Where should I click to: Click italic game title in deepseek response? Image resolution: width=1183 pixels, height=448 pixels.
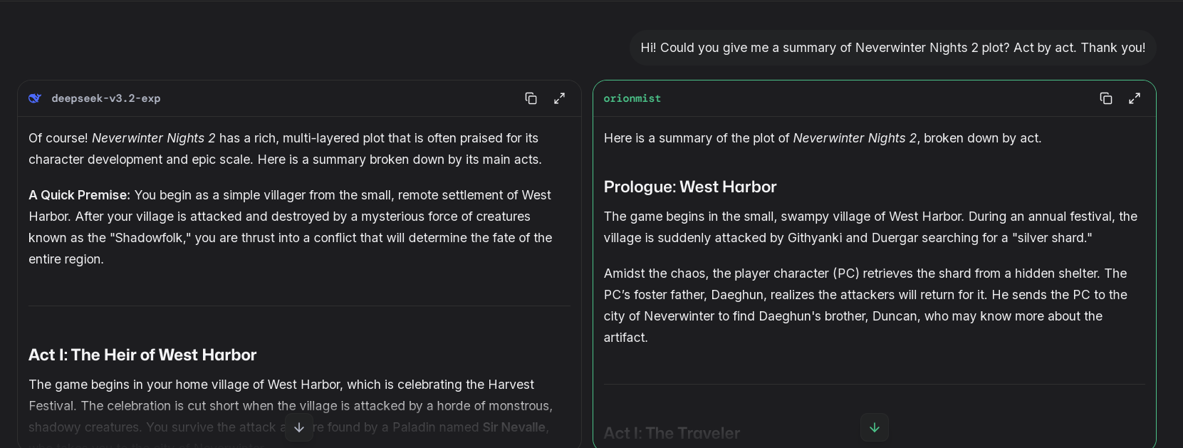tap(153, 138)
